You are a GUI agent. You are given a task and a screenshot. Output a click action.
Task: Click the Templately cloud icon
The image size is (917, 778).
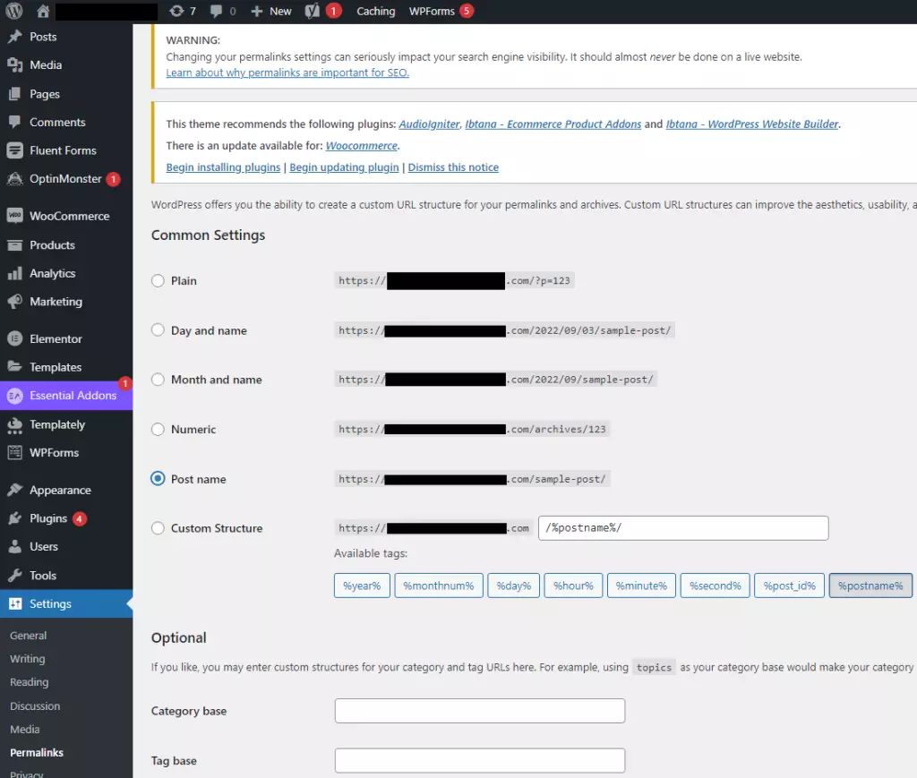coord(14,425)
